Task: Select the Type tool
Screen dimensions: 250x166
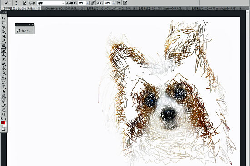Action: pos(4,87)
